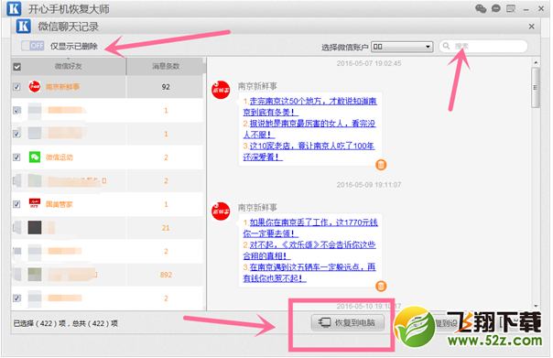This screenshot has width=553, height=358.
Task: Uncheck the 南京新鲜事 contact checkbox
Action: pos(16,87)
